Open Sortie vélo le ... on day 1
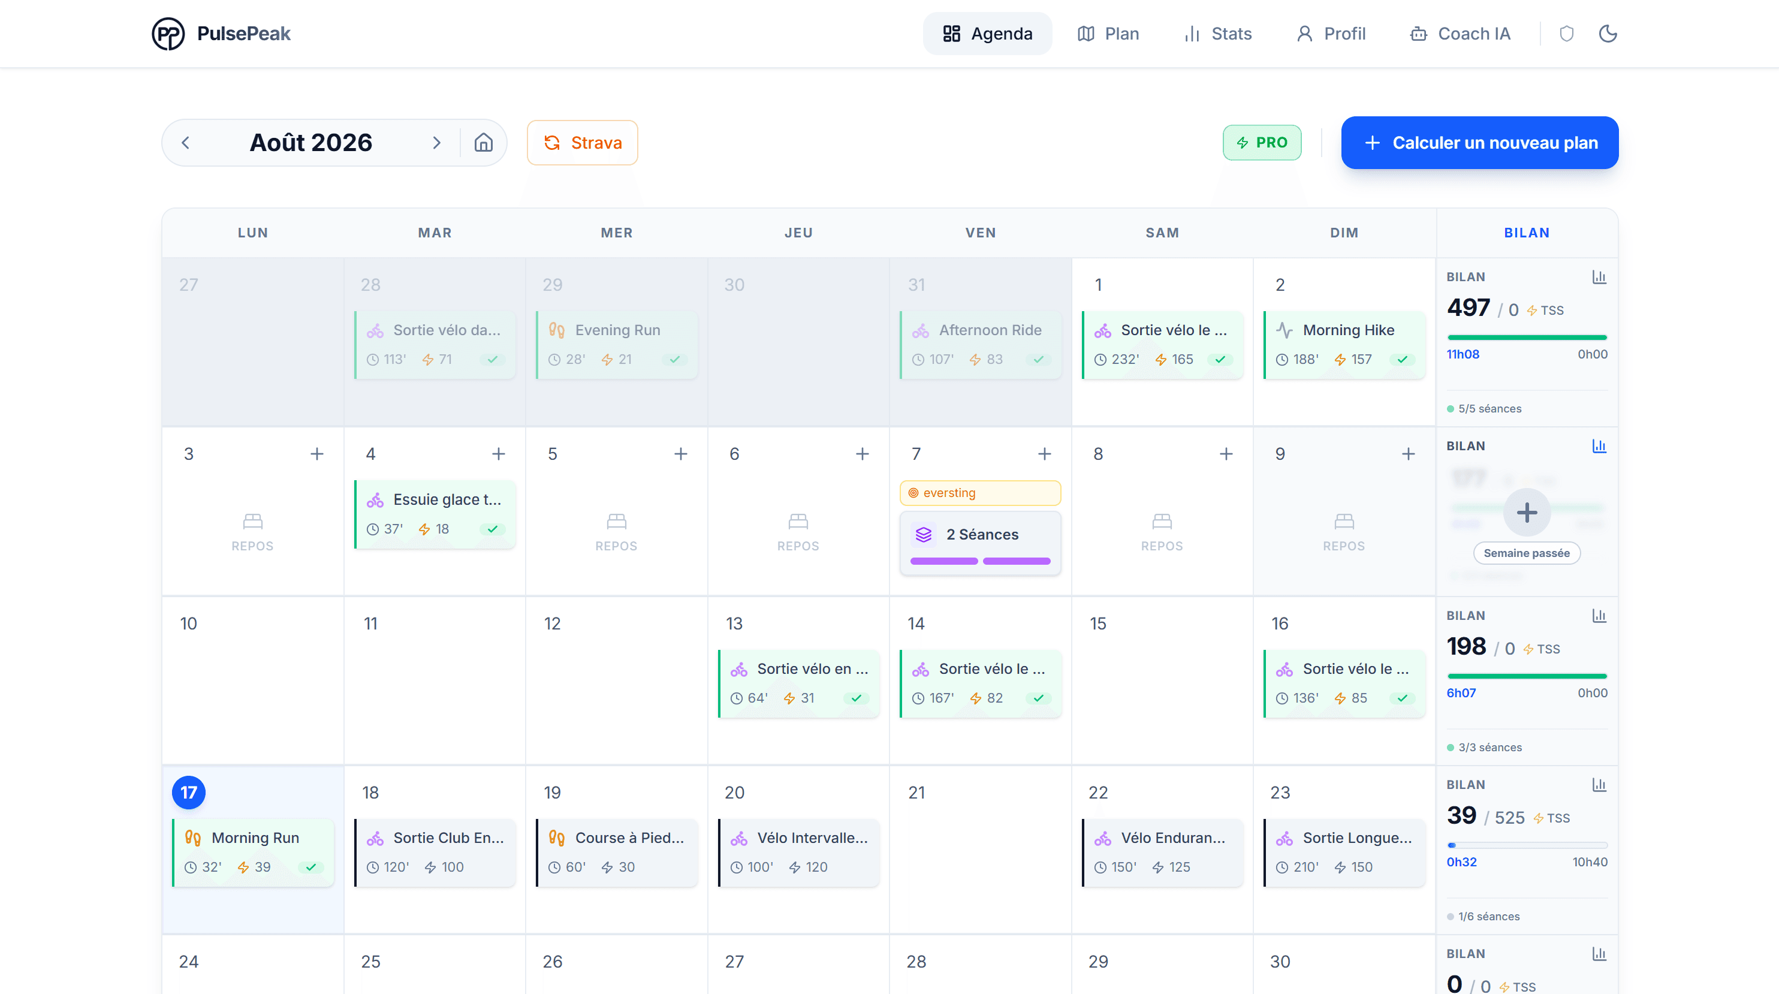 1162,345
